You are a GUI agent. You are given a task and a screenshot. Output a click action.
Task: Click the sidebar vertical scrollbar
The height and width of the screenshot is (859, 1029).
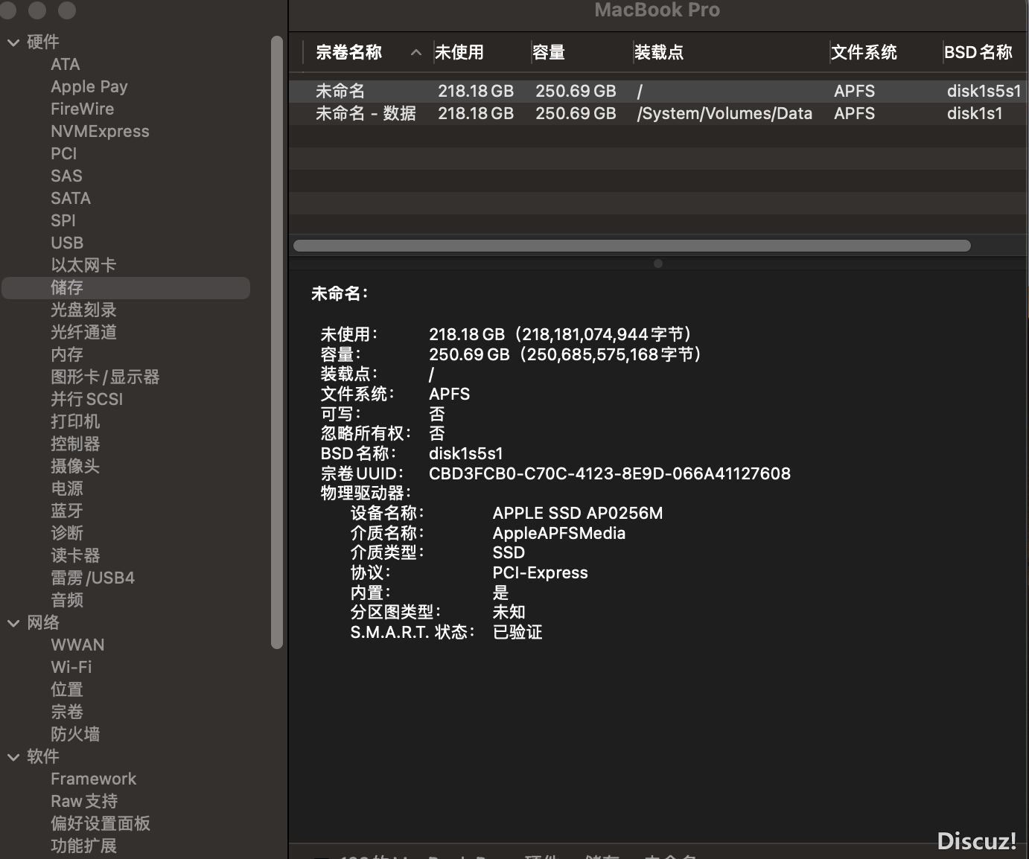pyautogui.click(x=277, y=342)
